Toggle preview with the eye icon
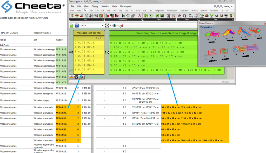The height and width of the screenshot is (153, 266). tap(115, 26)
